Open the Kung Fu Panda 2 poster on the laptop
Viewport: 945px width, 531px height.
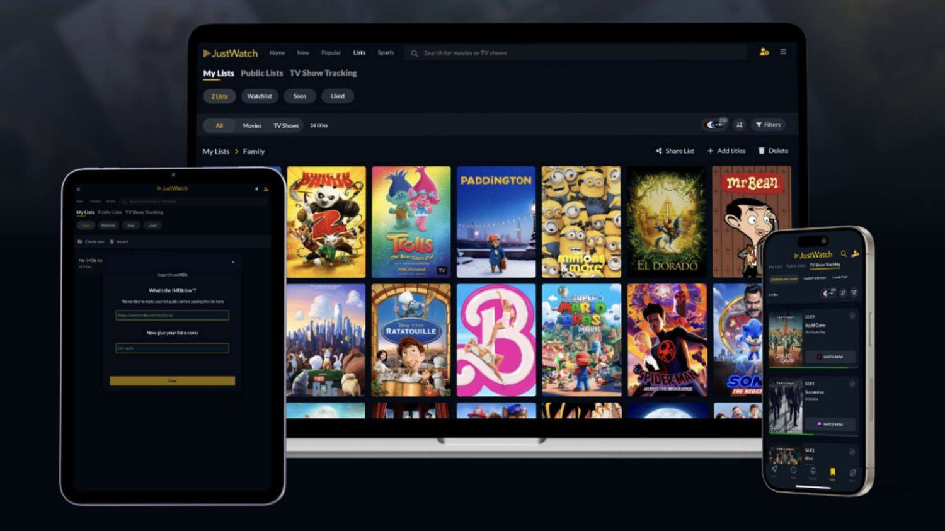[326, 222]
